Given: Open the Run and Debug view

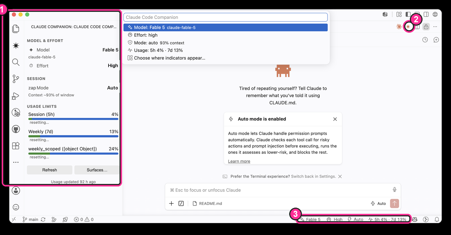Looking at the screenshot, I should point(16,96).
